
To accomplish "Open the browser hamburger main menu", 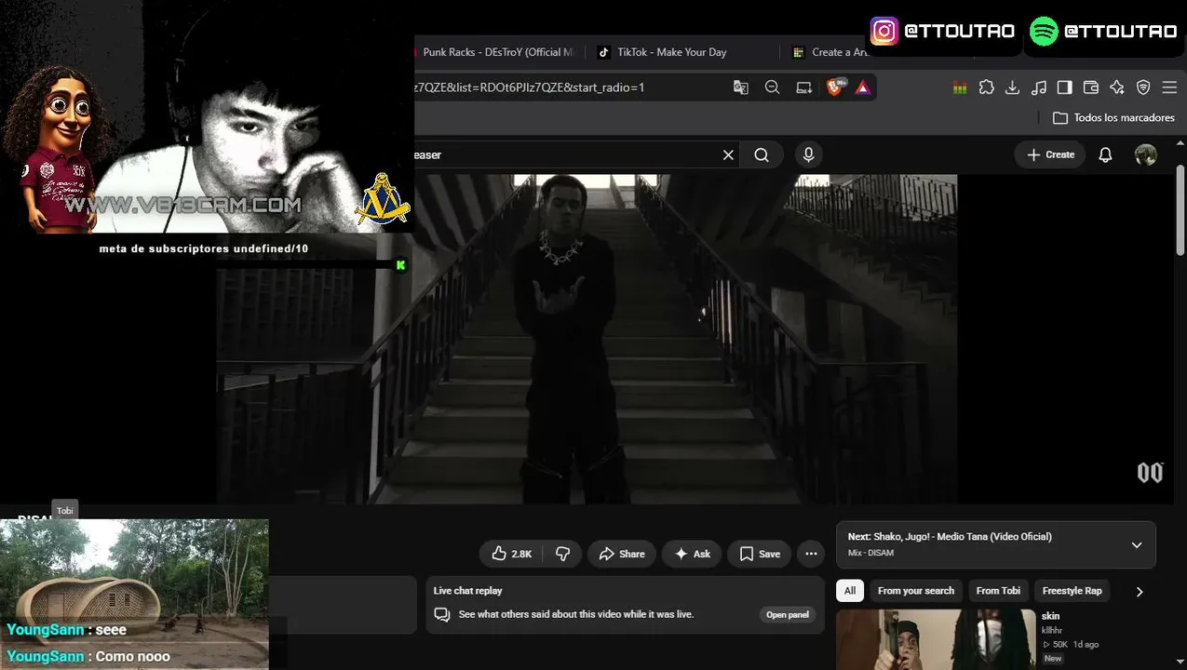I will coord(1170,87).
